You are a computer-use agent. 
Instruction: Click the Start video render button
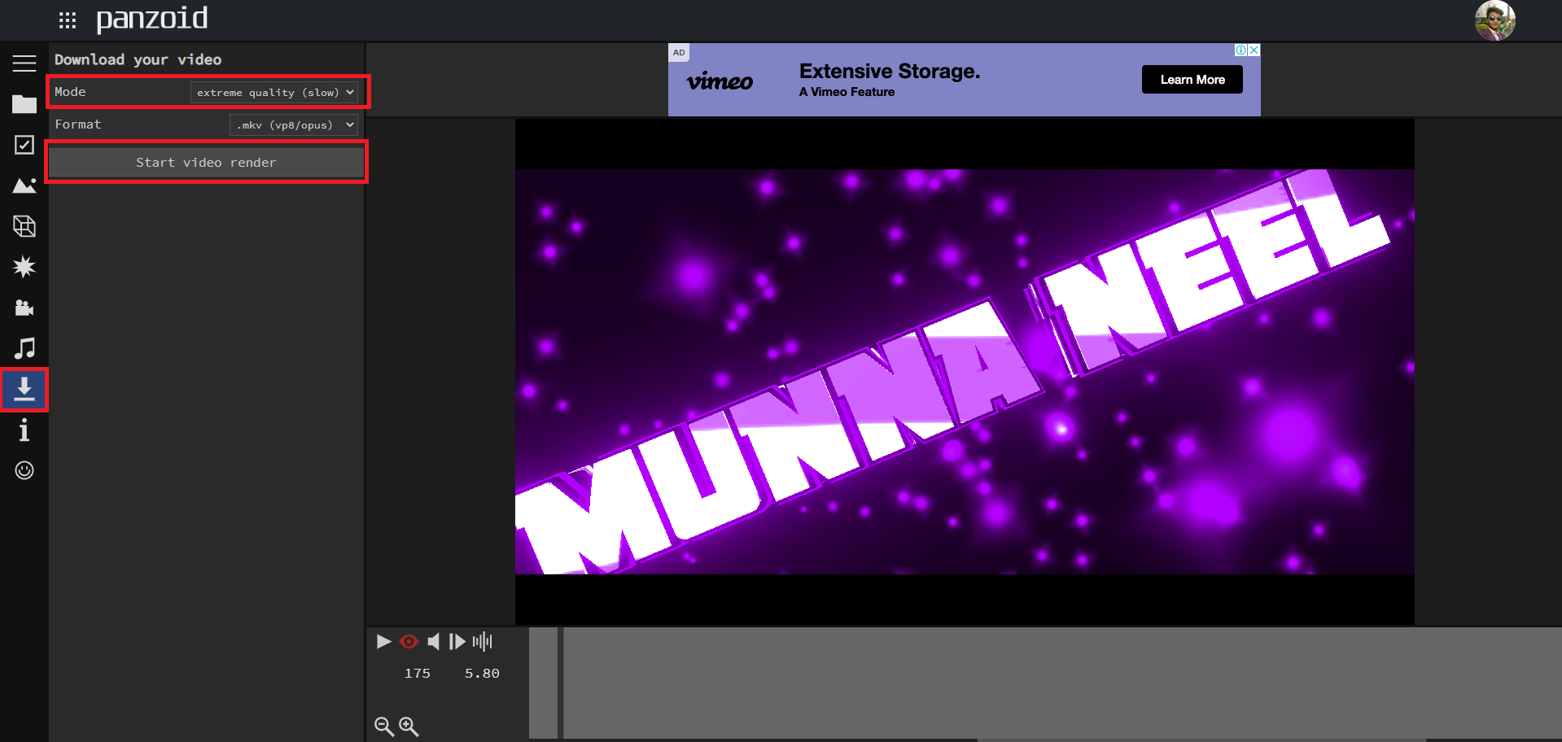(x=206, y=163)
